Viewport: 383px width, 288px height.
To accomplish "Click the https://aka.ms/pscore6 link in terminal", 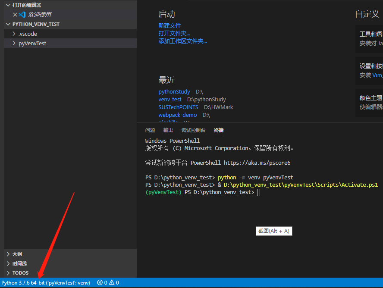I will (257, 163).
